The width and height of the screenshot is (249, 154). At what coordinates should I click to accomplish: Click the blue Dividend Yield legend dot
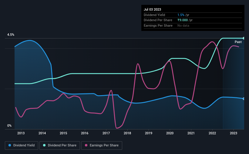coord(10,145)
